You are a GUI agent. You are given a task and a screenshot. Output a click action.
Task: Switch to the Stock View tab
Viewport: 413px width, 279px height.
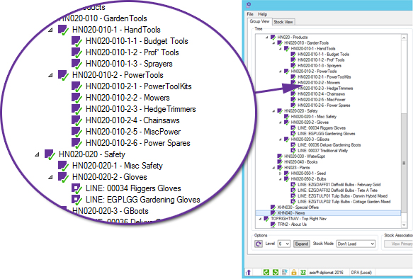point(283,22)
